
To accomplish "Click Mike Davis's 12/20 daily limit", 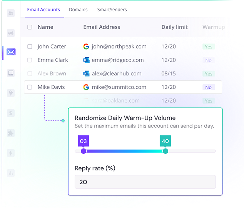I will point(169,87).
